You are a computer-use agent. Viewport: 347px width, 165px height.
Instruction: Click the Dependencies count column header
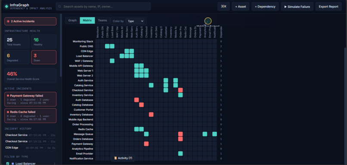tap(221, 32)
